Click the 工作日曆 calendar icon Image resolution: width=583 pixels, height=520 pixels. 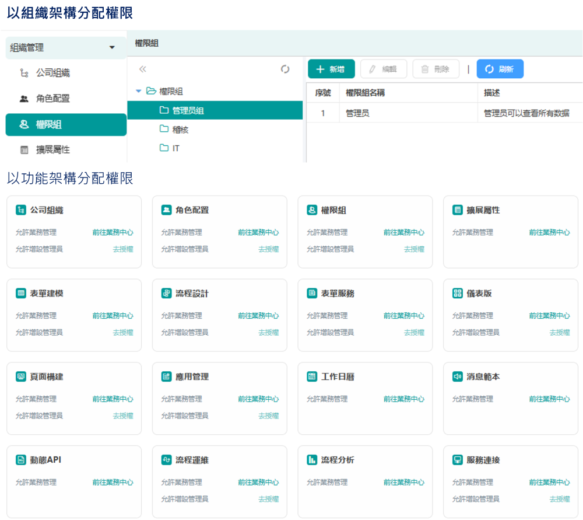tap(312, 377)
